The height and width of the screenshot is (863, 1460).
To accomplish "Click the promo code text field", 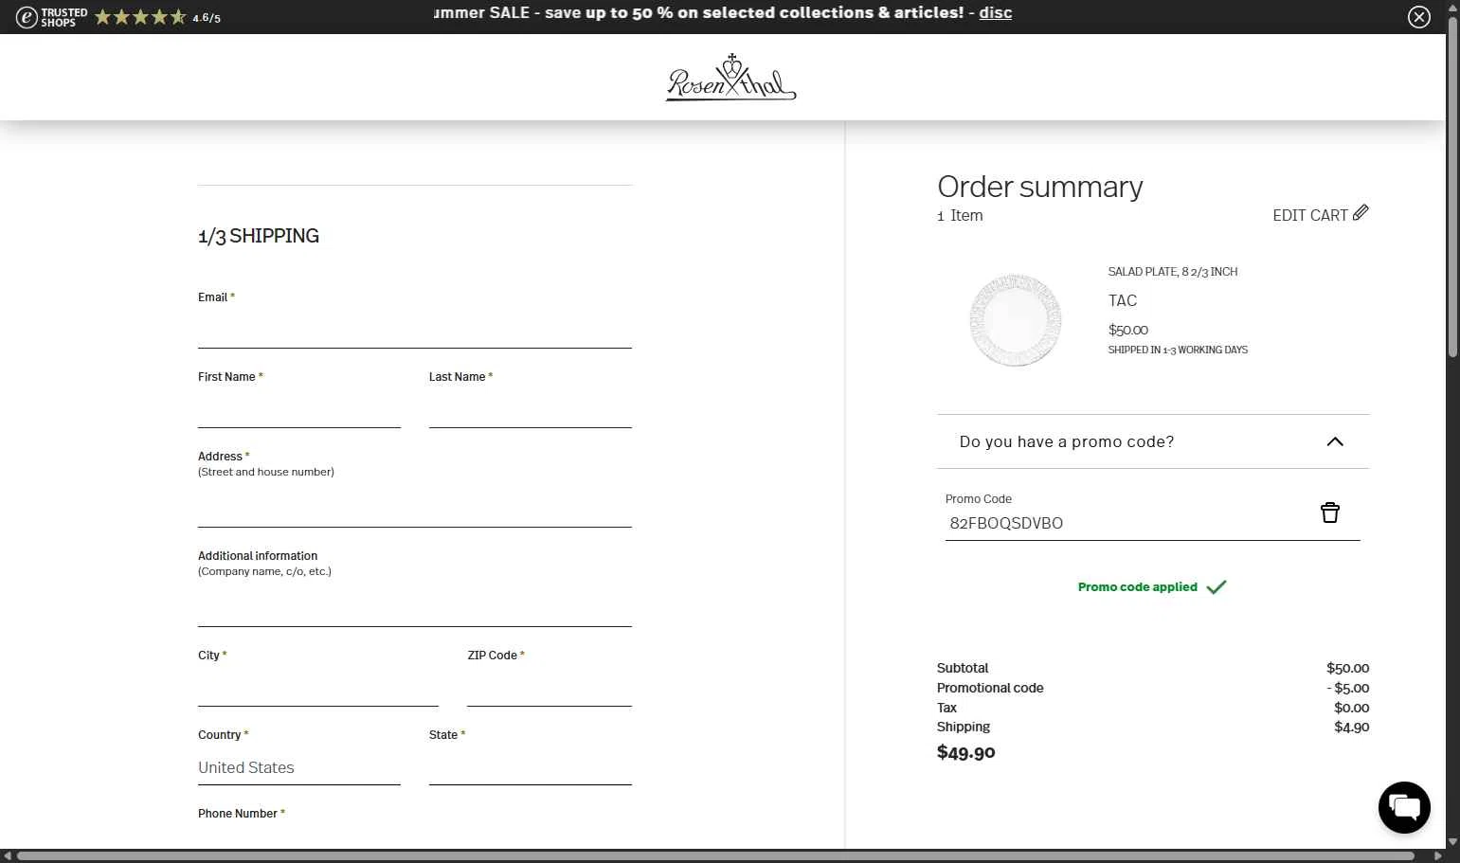I will coord(1127,523).
